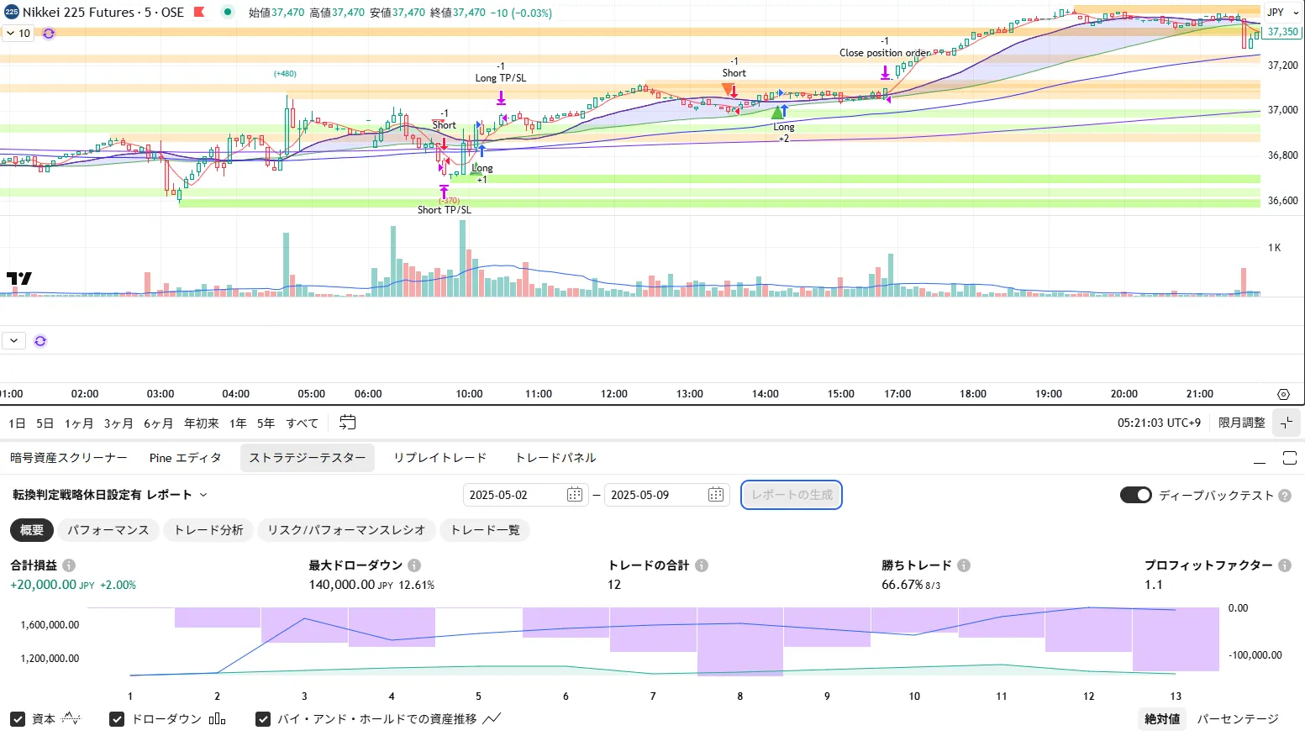The width and height of the screenshot is (1305, 741).
Task: Click the 140,000.00 max drawdown value
Action: (x=341, y=585)
